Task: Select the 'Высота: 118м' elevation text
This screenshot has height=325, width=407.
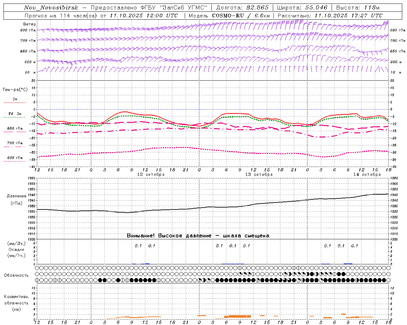Action: click(358, 8)
